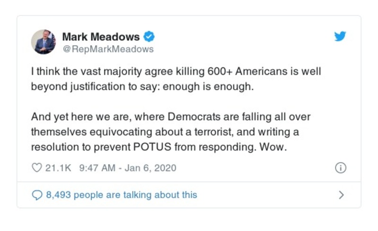378x231 pixels.
Task: Open Mark Meadows' profile avatar photo
Action: [x=44, y=42]
